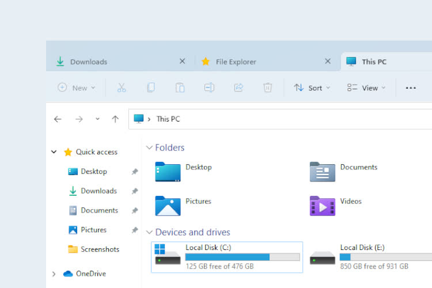432x288 pixels.
Task: Open recent locations dropdown arrow
Action: pos(97,119)
